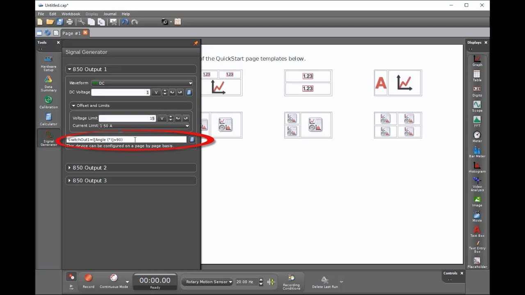Expand the 850 Output 2 section
This screenshot has width=525, height=295.
pos(131,168)
